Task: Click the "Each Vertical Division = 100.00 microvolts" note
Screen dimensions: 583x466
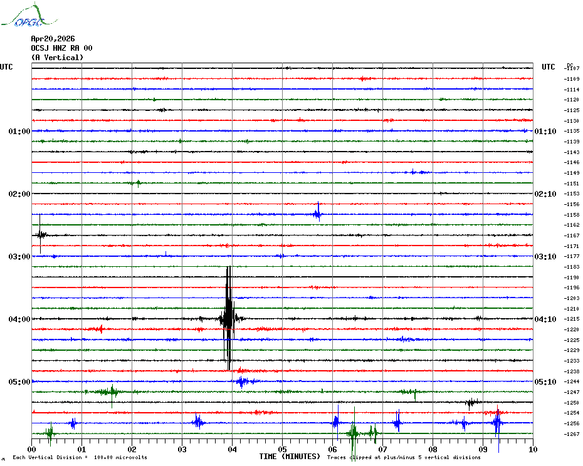Action: pos(80,457)
